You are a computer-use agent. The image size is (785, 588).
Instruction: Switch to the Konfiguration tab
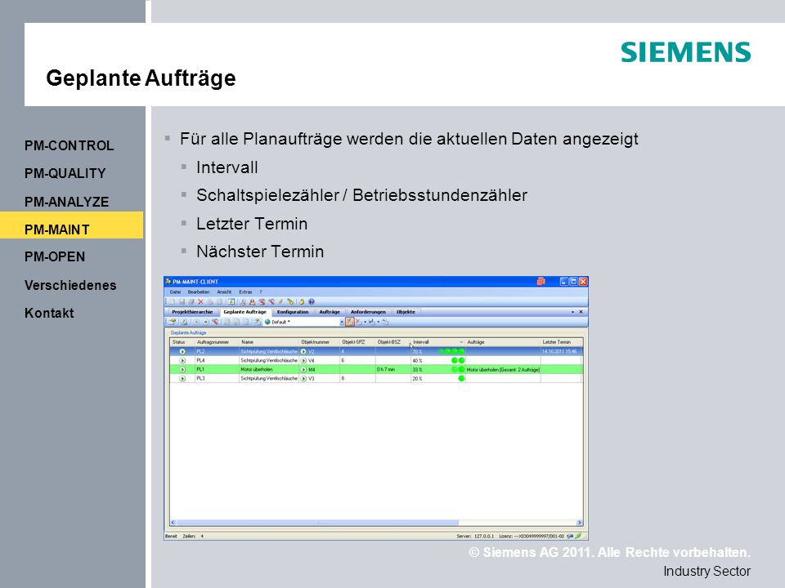(x=293, y=312)
